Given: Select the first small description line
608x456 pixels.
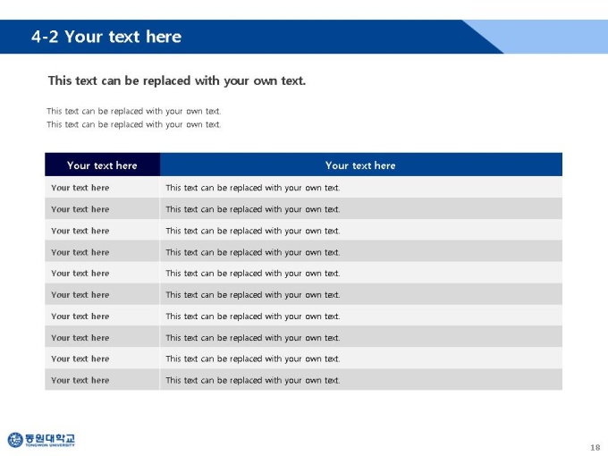Looking at the screenshot, I should tap(134, 111).
